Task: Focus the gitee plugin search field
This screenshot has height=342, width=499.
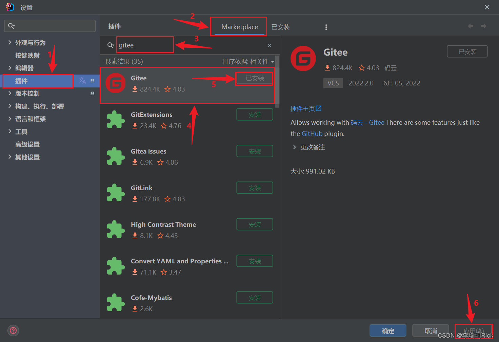Action: pyautogui.click(x=190, y=45)
